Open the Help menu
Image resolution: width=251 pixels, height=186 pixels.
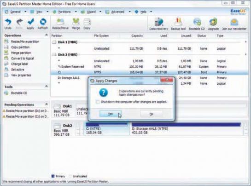(x=143, y=12)
